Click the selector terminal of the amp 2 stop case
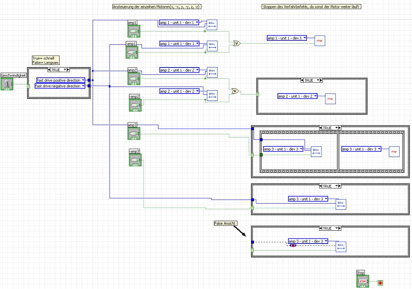This screenshot has height=289, width=412. tap(258, 94)
